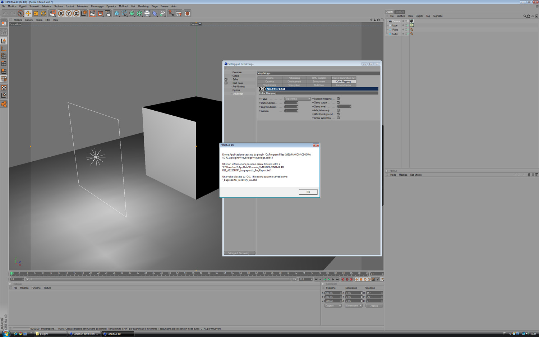Open the Type Exponential dropdown
The width and height of the screenshot is (539, 337).
pos(298,99)
